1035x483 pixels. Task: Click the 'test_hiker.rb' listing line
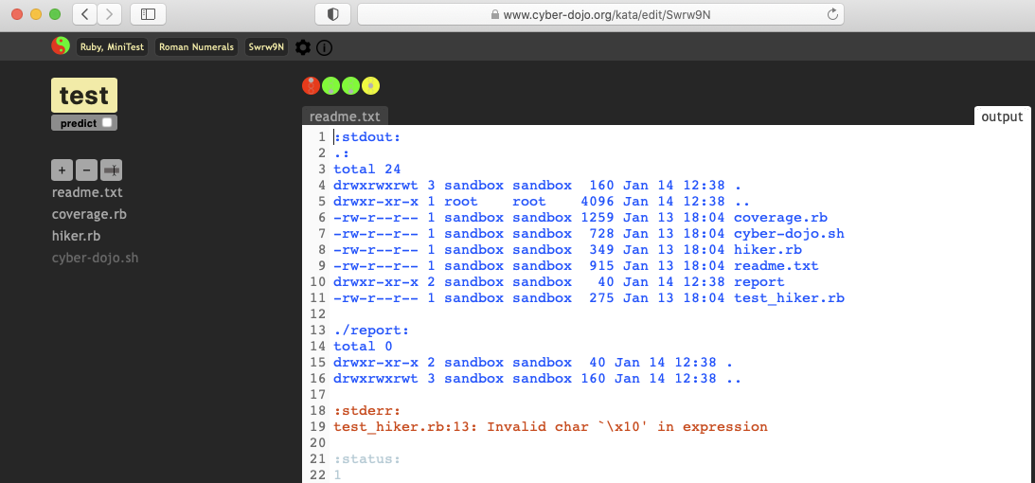coord(589,298)
